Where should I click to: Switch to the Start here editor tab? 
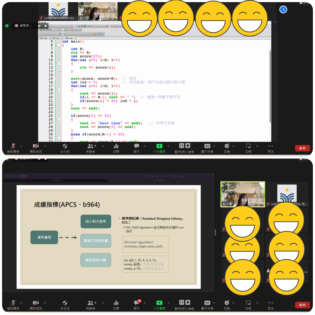pyautogui.click(x=44, y=38)
